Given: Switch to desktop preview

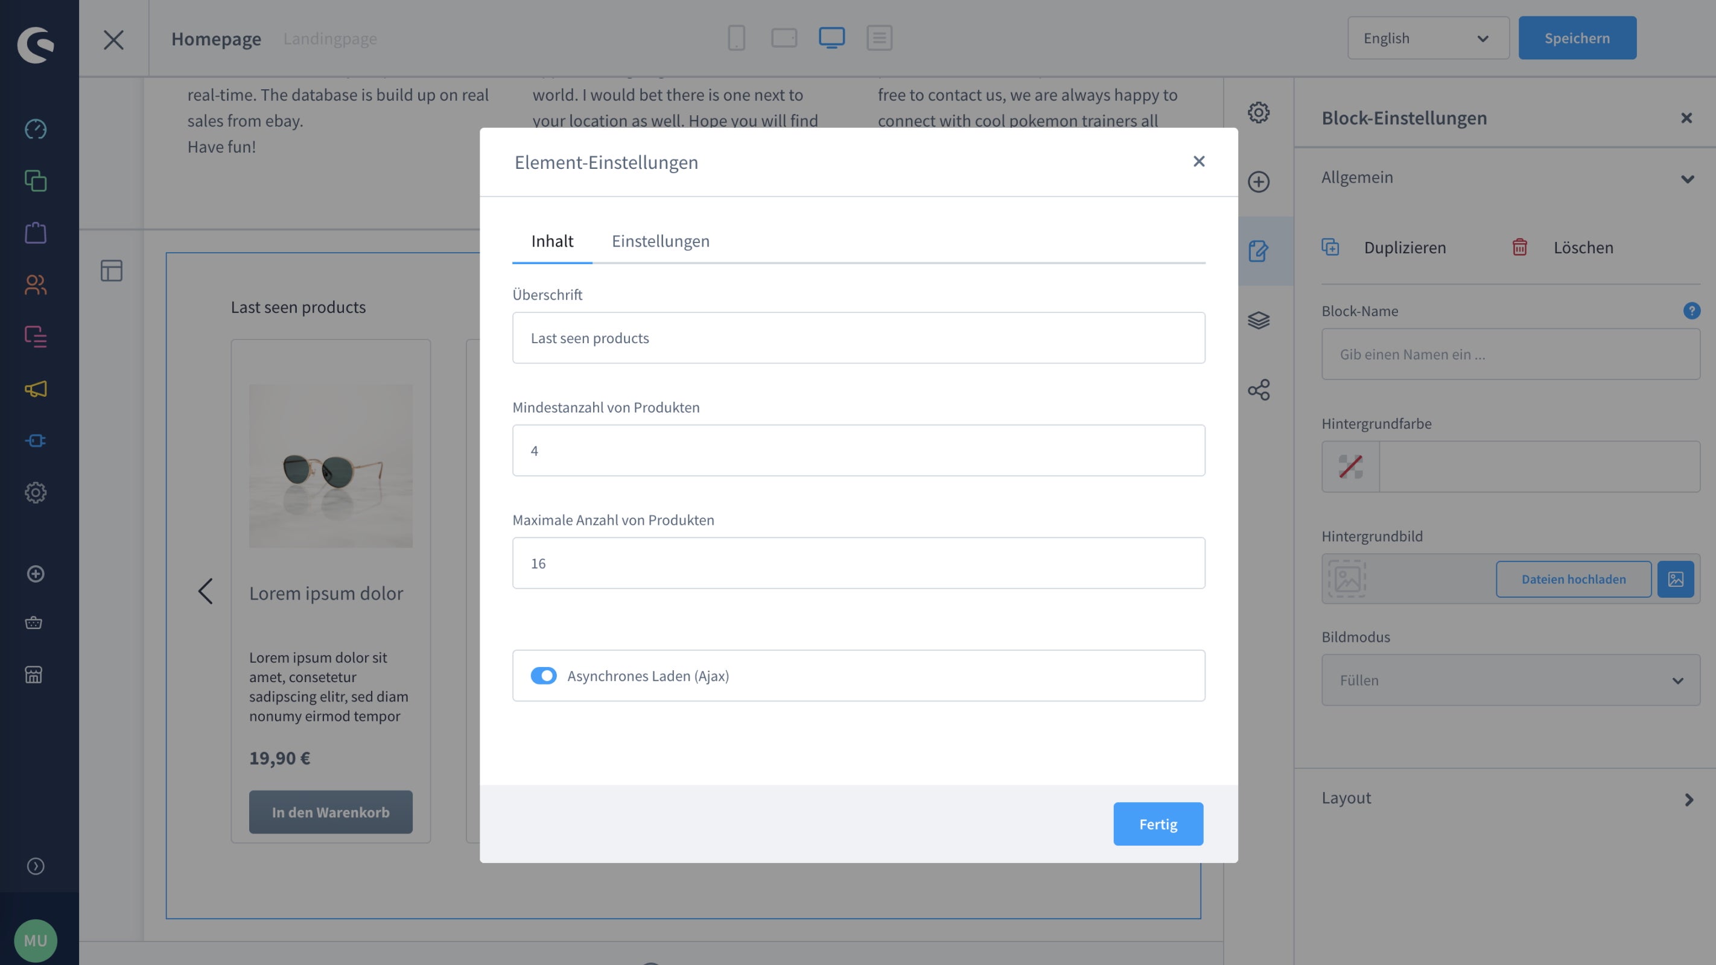Looking at the screenshot, I should tap(831, 38).
